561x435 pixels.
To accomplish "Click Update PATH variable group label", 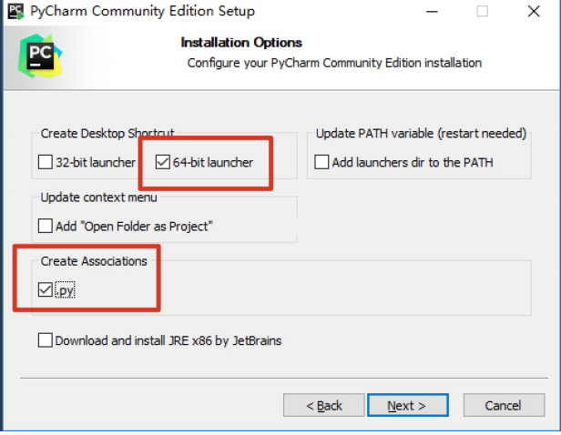I will (x=421, y=134).
